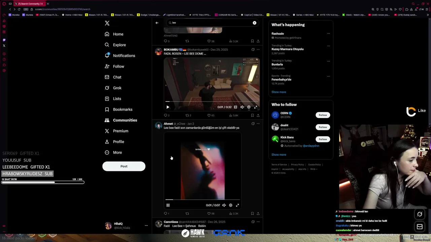431x242 pixels.
Task: Open Cookie Policy footer link
Action: 314,165
